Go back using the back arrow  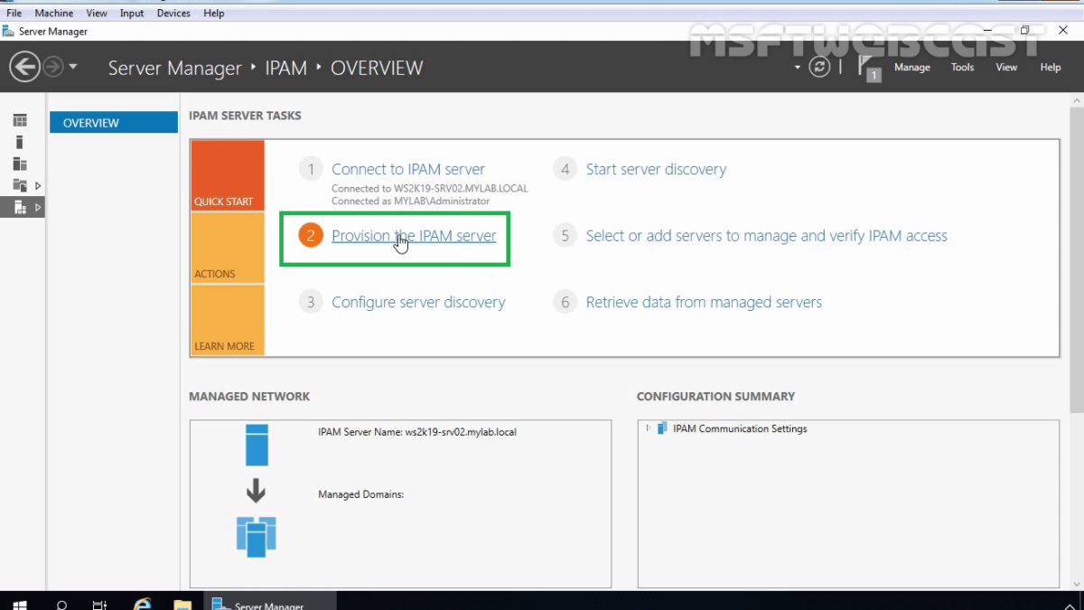tap(24, 67)
